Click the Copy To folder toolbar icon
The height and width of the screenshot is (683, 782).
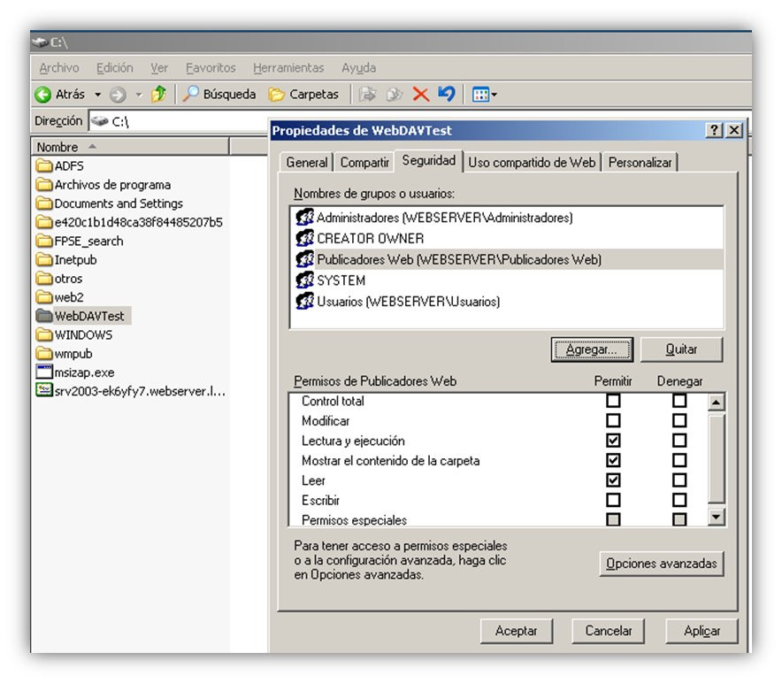(394, 95)
